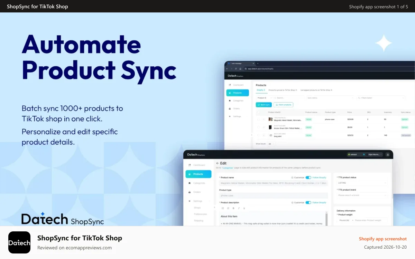Choose Customize radio for Product description

[292, 202]
